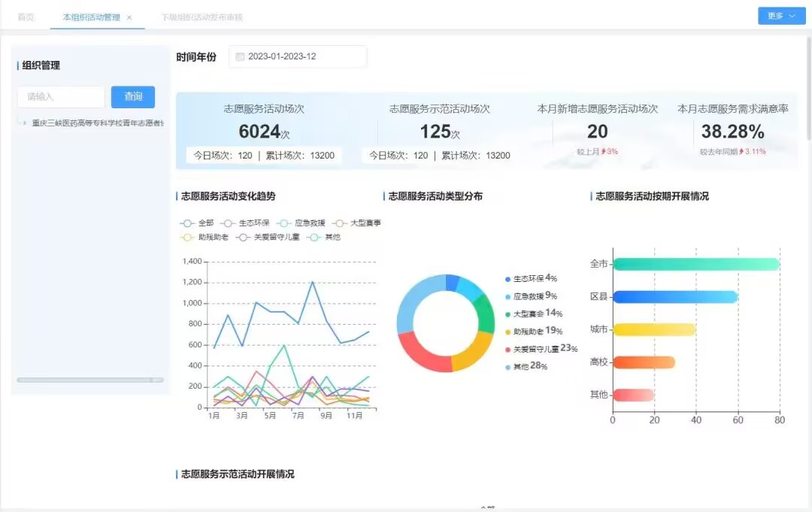812x512 pixels.
Task: Click the 请输入 organization search field
Action: 61,96
